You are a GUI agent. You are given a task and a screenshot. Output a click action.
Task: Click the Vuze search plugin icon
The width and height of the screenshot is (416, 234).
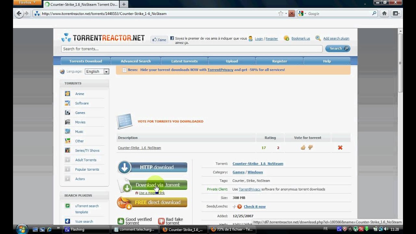coord(67,221)
